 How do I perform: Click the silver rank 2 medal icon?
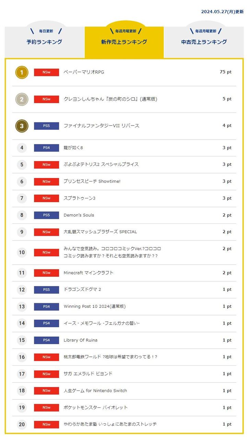point(22,99)
